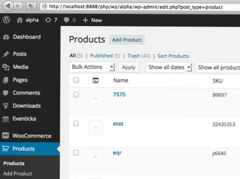Tick the checkbox for product 7575

tap(76, 94)
